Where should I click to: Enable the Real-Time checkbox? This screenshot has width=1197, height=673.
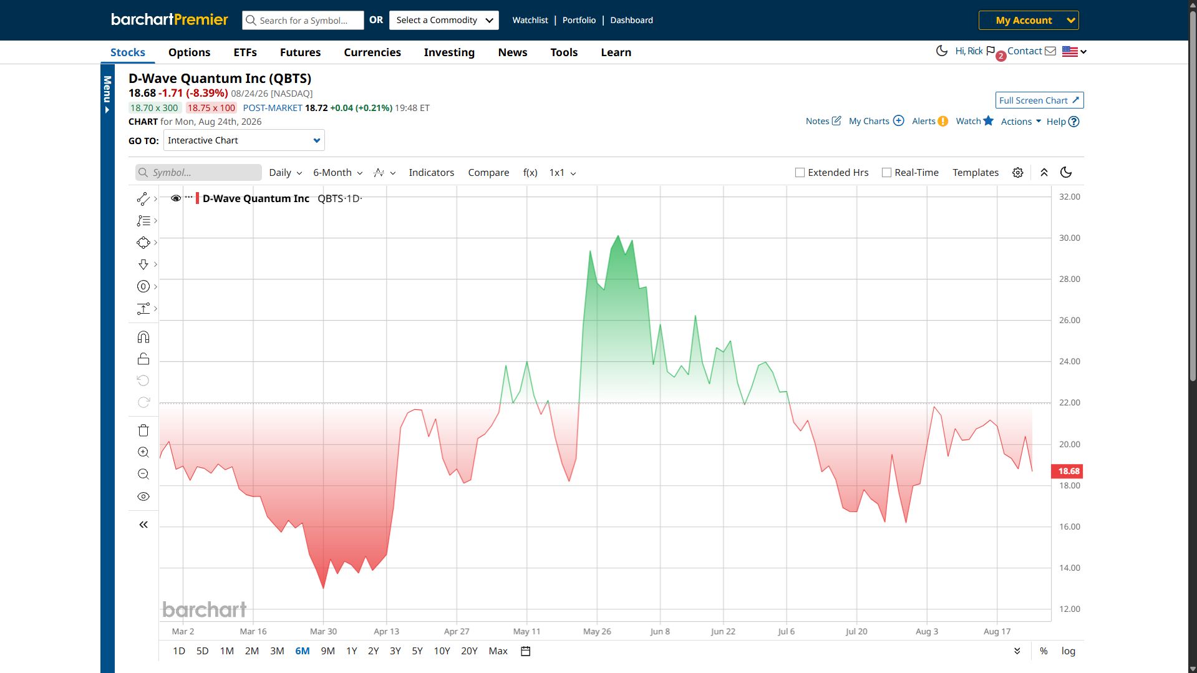click(886, 173)
